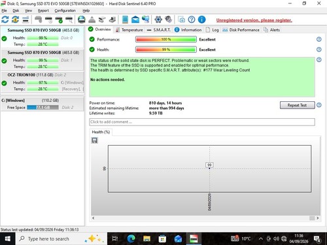Viewport: 327px width, 245px height.
Task: Click the camera screenshot toolbar icon
Action: pos(181,20)
